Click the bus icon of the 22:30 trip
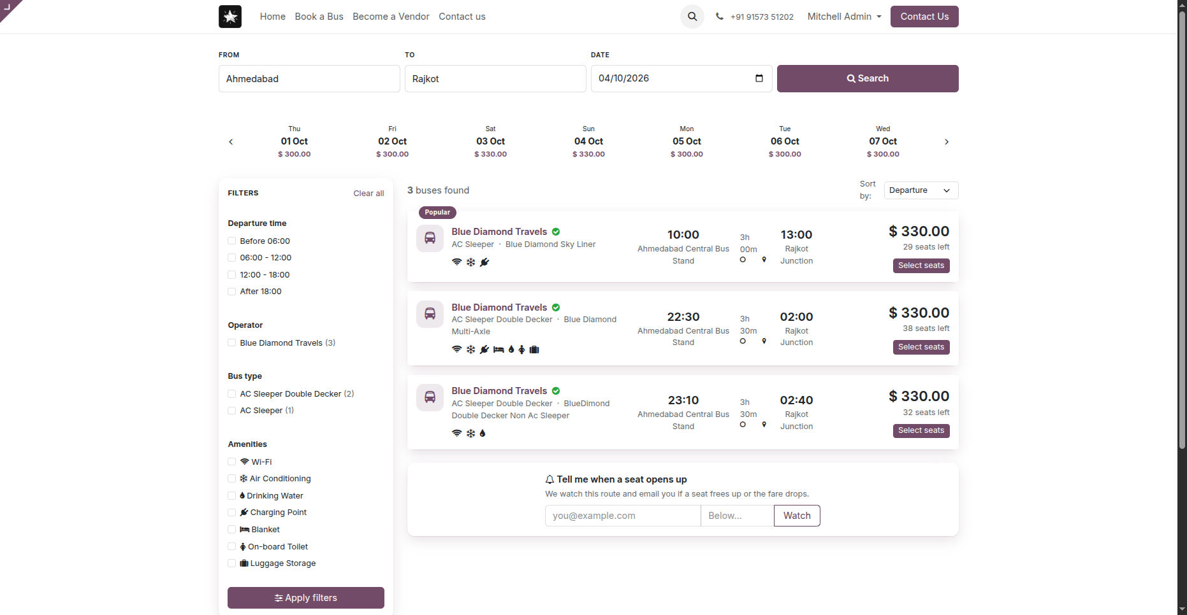This screenshot has width=1187, height=615. (x=430, y=314)
